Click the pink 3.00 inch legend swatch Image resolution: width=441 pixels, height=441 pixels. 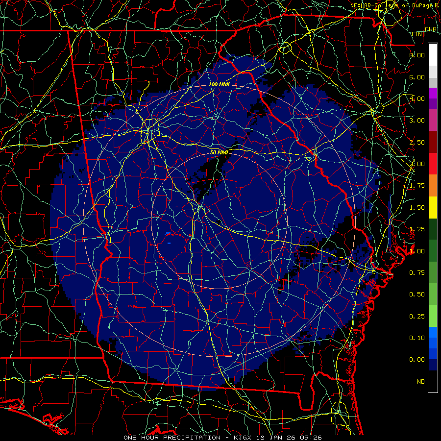coord(433,120)
